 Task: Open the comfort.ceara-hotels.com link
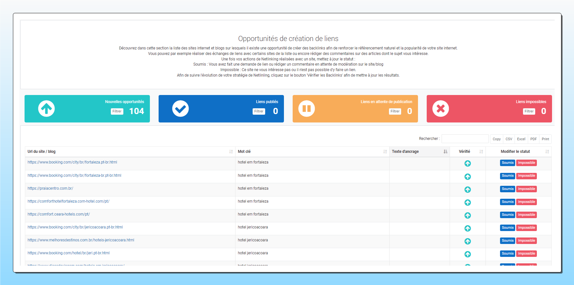59,214
